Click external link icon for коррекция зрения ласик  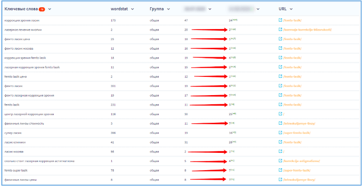[280, 20]
